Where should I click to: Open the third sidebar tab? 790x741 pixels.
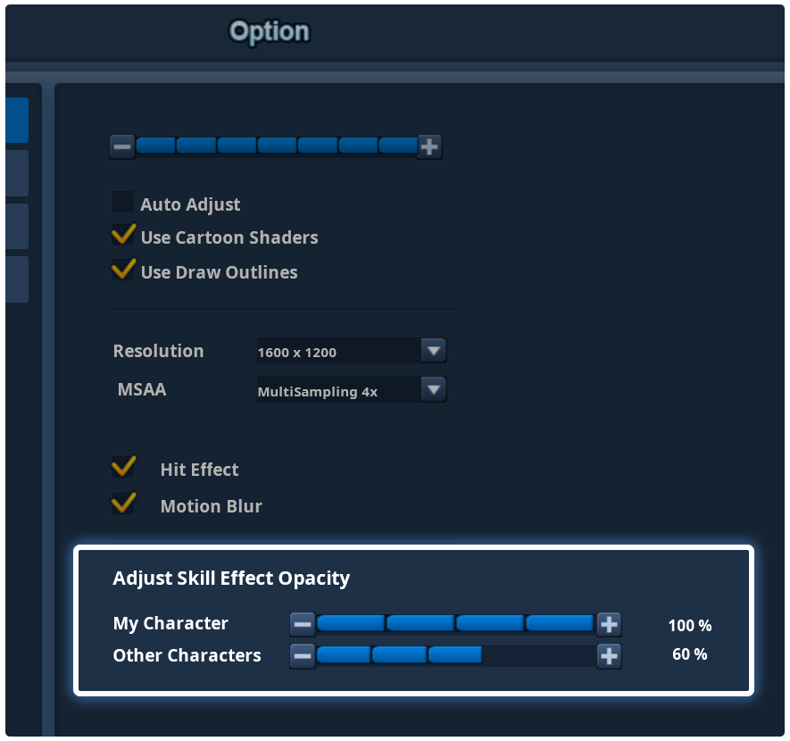(17, 226)
